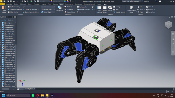Switch to the 3D Model ribbon tab
175x98 pixels.
click(x=23, y=4)
